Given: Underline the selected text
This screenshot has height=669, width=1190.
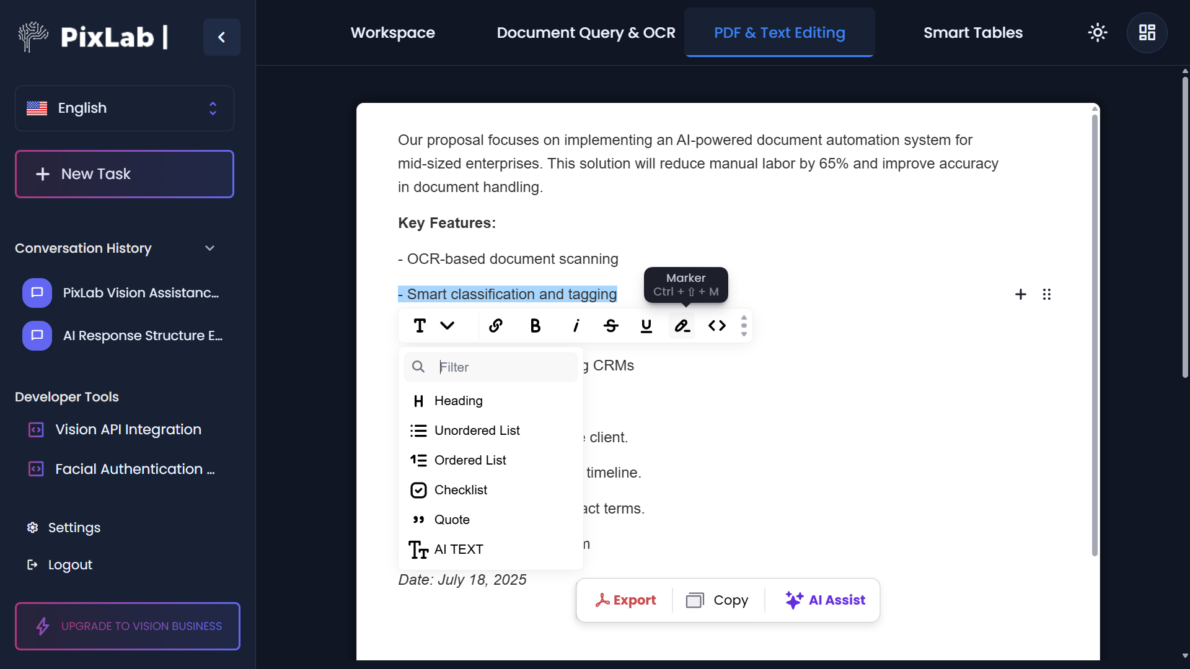Looking at the screenshot, I should tap(646, 326).
